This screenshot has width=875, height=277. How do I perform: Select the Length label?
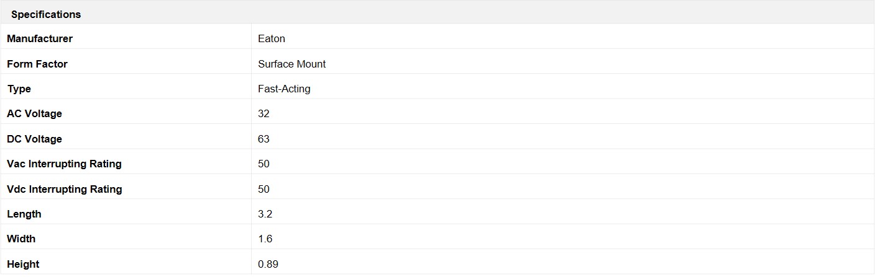click(x=24, y=214)
